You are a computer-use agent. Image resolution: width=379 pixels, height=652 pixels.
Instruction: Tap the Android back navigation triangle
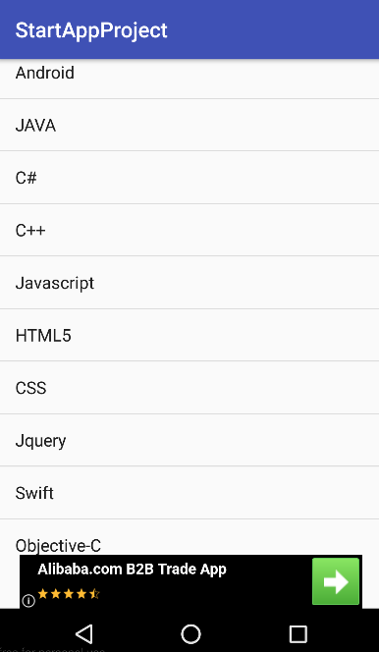tap(84, 634)
